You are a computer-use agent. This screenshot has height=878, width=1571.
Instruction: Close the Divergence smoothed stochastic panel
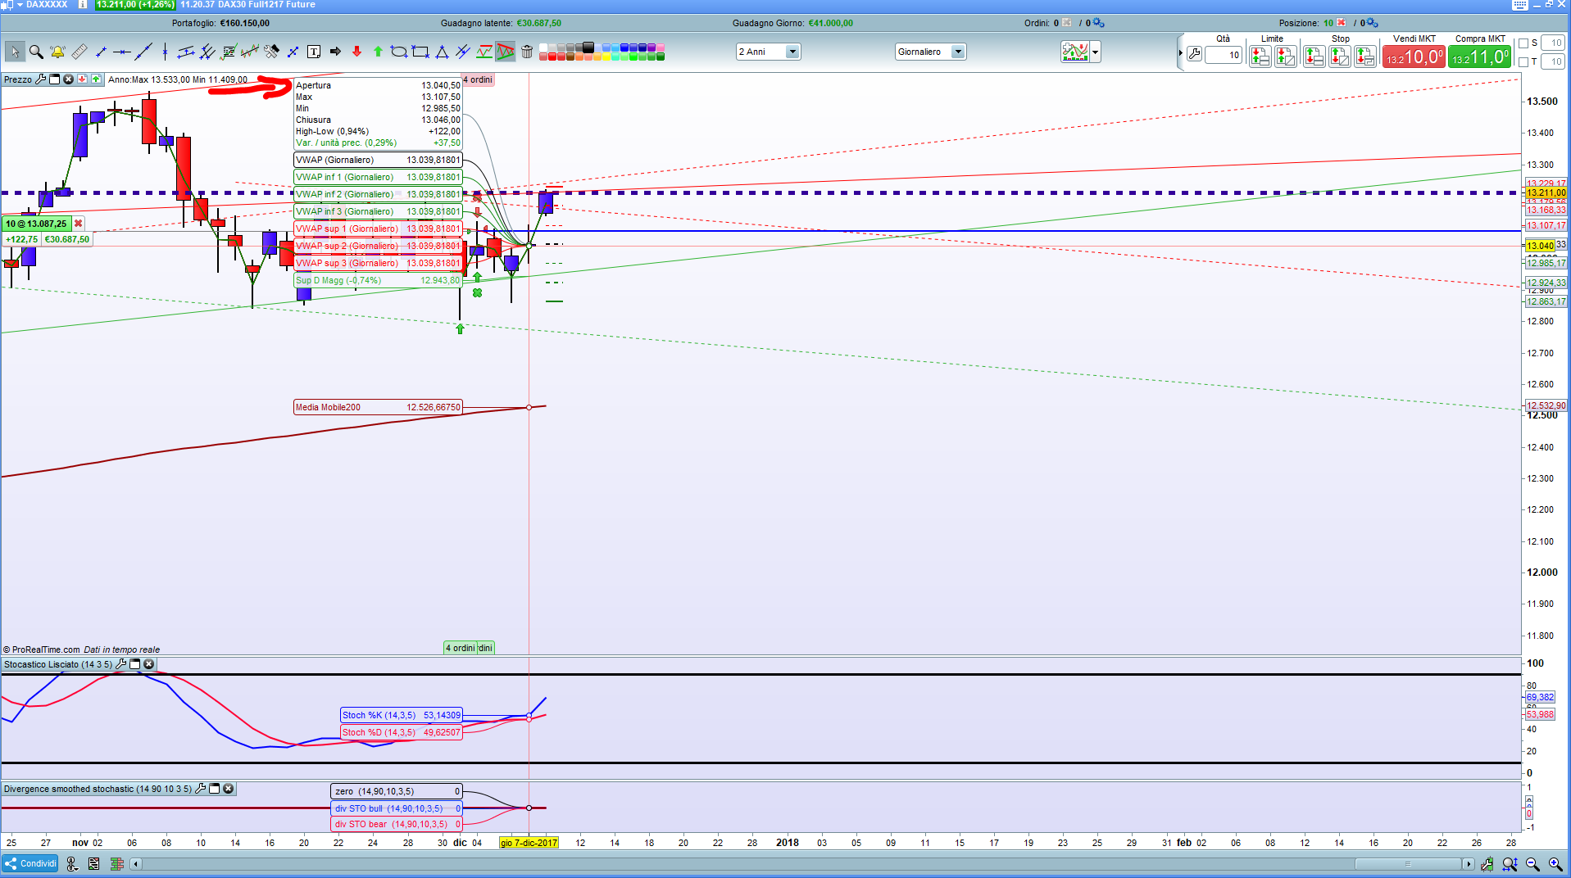[229, 789]
